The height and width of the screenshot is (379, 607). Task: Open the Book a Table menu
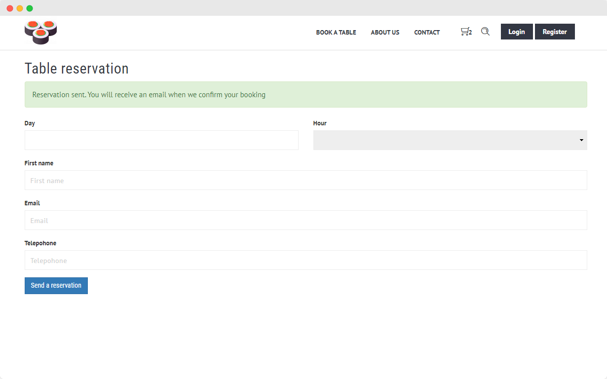[336, 33]
